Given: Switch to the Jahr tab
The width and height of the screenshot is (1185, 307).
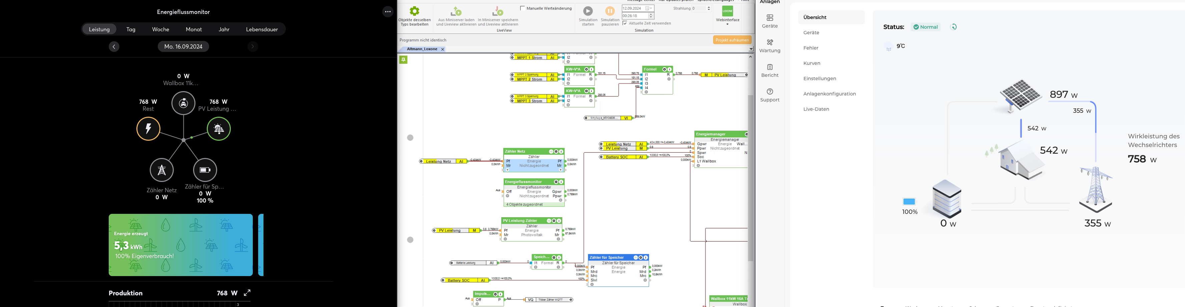Looking at the screenshot, I should [224, 29].
